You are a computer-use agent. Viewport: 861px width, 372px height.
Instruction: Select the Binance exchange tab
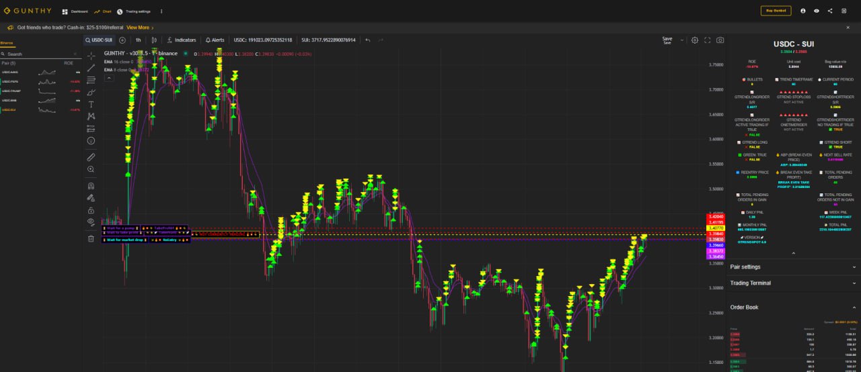pyautogui.click(x=7, y=42)
